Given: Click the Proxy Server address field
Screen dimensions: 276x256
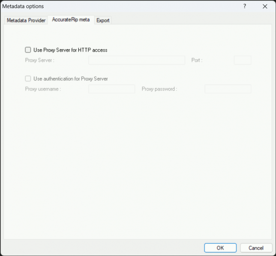Looking at the screenshot, I should 137,60.
